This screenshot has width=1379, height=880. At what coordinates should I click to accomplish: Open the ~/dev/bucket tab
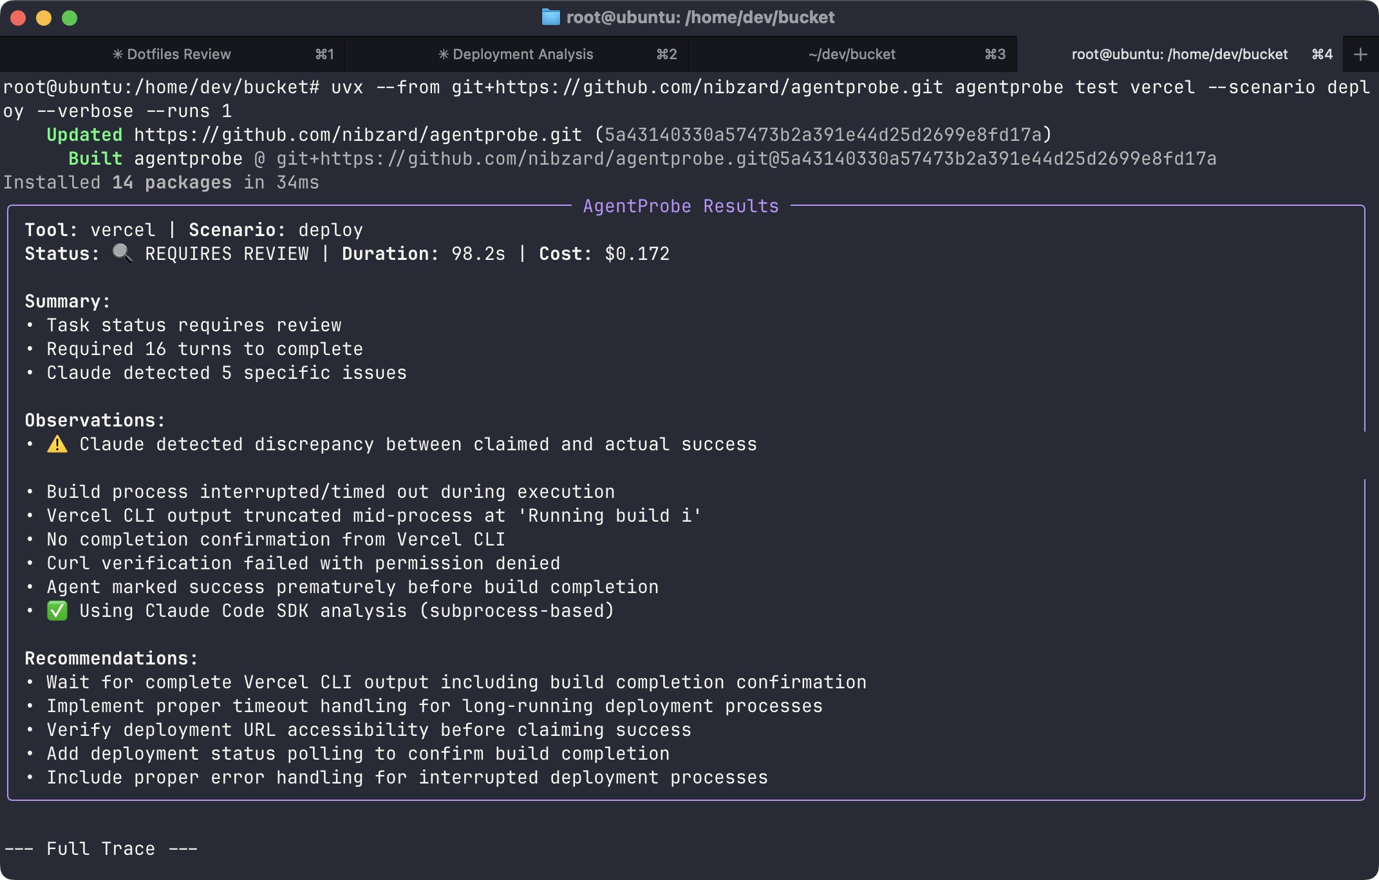[853, 54]
